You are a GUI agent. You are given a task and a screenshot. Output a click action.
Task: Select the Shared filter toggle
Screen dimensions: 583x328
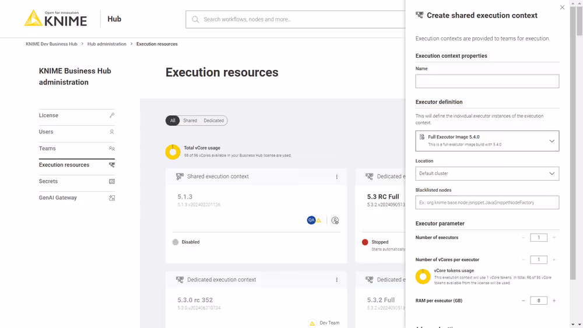click(190, 121)
